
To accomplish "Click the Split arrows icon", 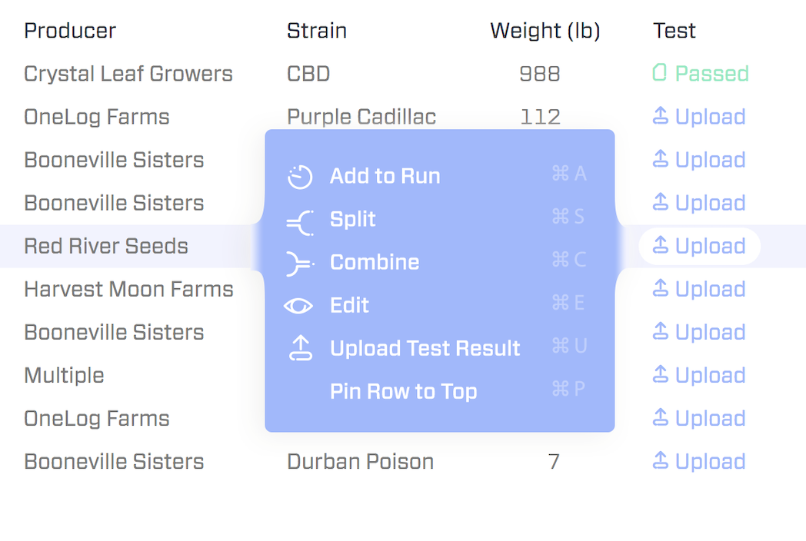I will click(x=300, y=220).
